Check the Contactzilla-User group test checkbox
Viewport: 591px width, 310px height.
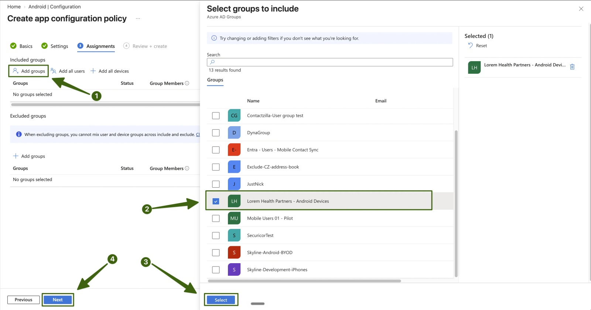click(216, 116)
